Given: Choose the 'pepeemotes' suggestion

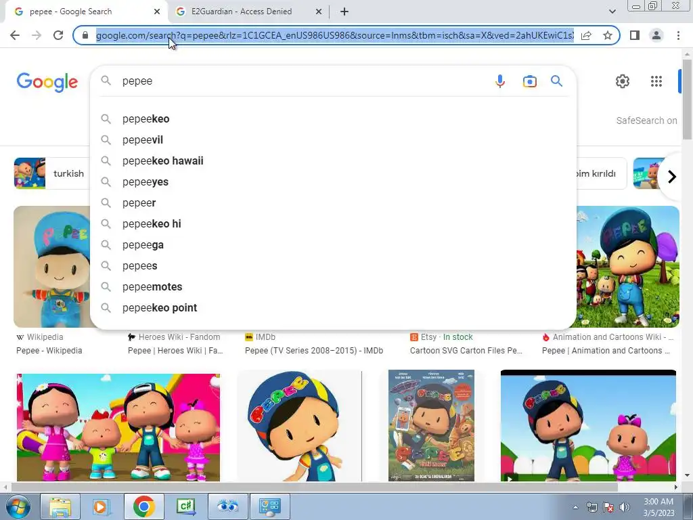Looking at the screenshot, I should coord(333,287).
